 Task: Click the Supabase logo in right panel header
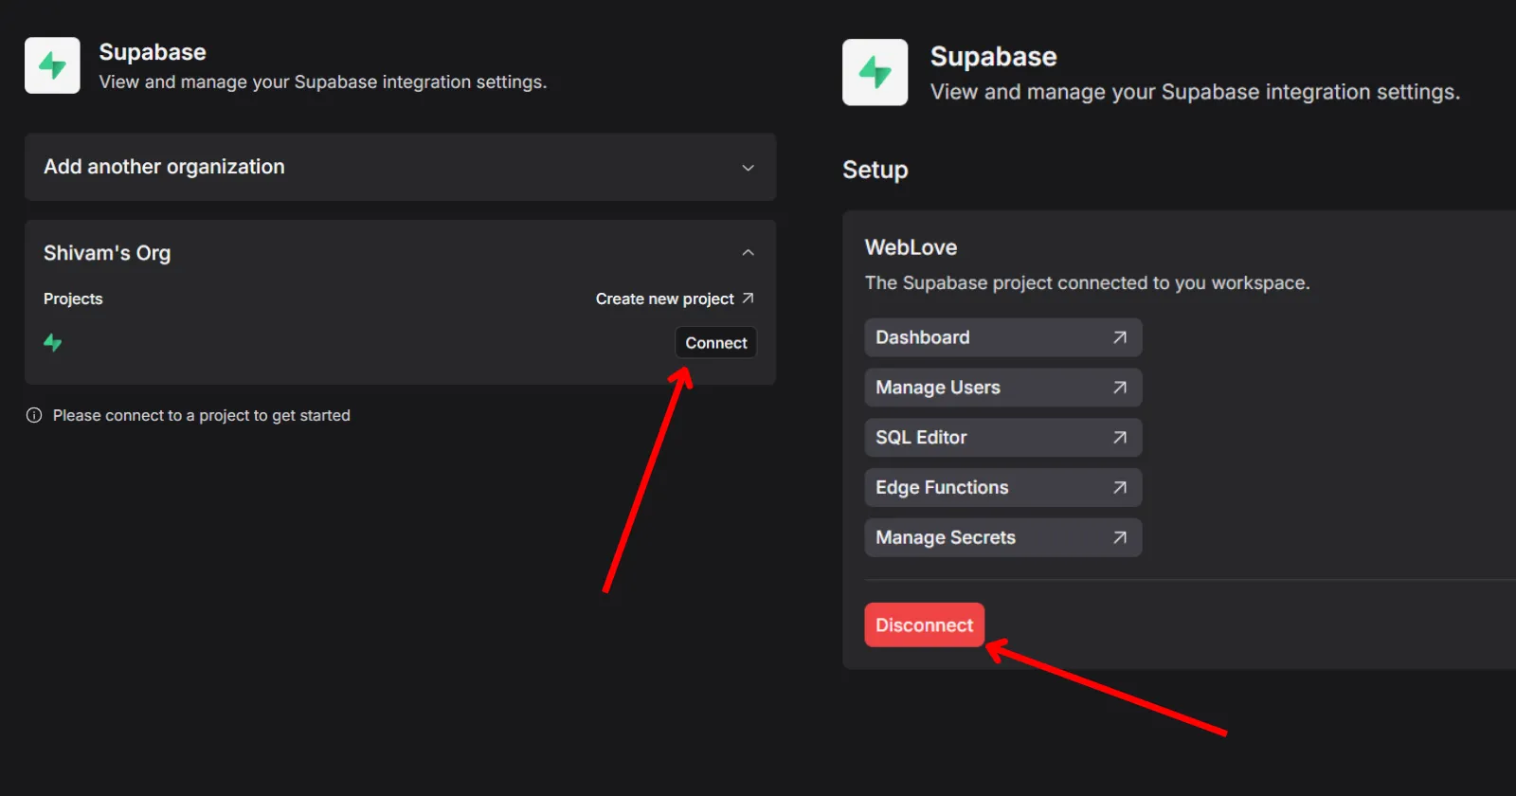pos(875,72)
